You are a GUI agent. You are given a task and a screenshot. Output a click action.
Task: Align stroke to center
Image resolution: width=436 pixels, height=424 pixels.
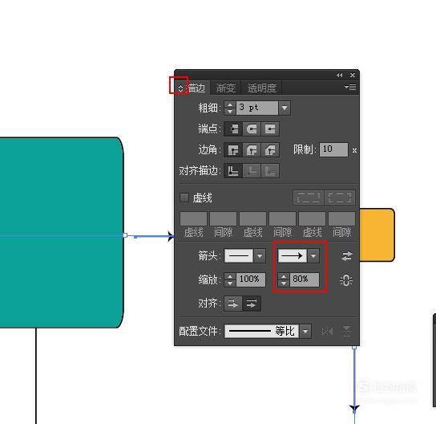tap(233, 171)
